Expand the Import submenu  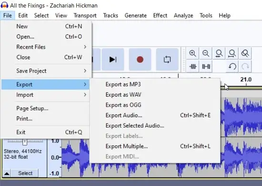tap(45, 95)
